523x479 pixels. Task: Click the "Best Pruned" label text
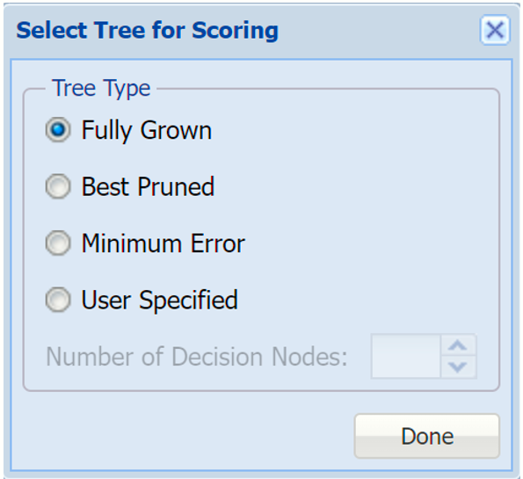tap(148, 186)
